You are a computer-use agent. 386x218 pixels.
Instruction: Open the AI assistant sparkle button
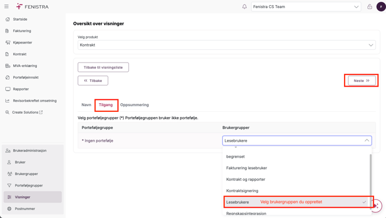(376, 206)
